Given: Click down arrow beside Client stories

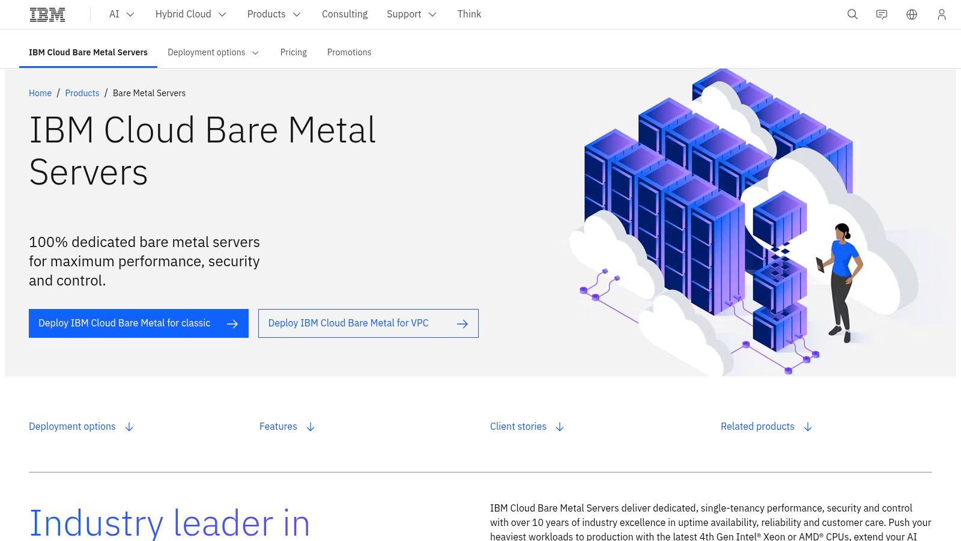Looking at the screenshot, I should [560, 427].
